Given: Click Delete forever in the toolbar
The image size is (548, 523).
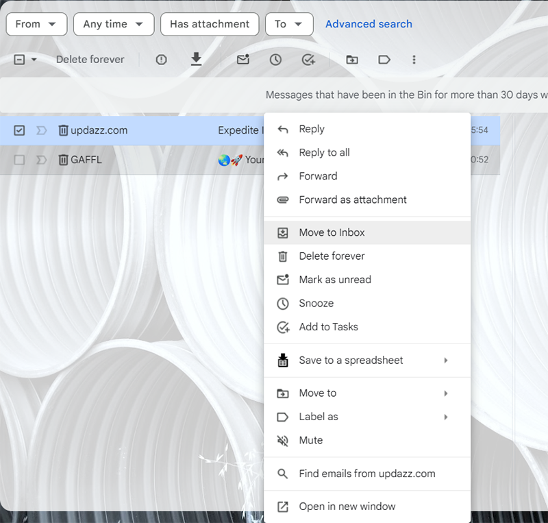Looking at the screenshot, I should click(x=90, y=60).
